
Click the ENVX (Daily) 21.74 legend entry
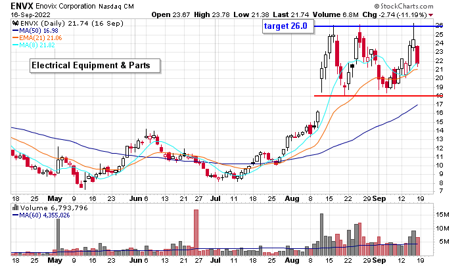(71, 24)
